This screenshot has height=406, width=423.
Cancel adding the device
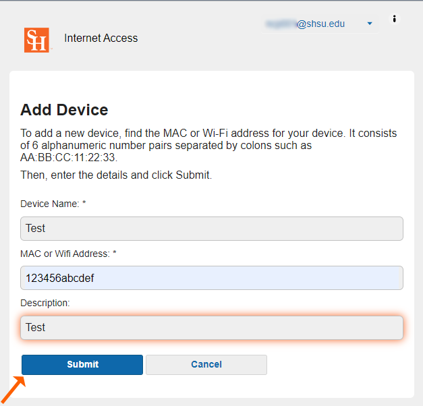click(x=206, y=364)
